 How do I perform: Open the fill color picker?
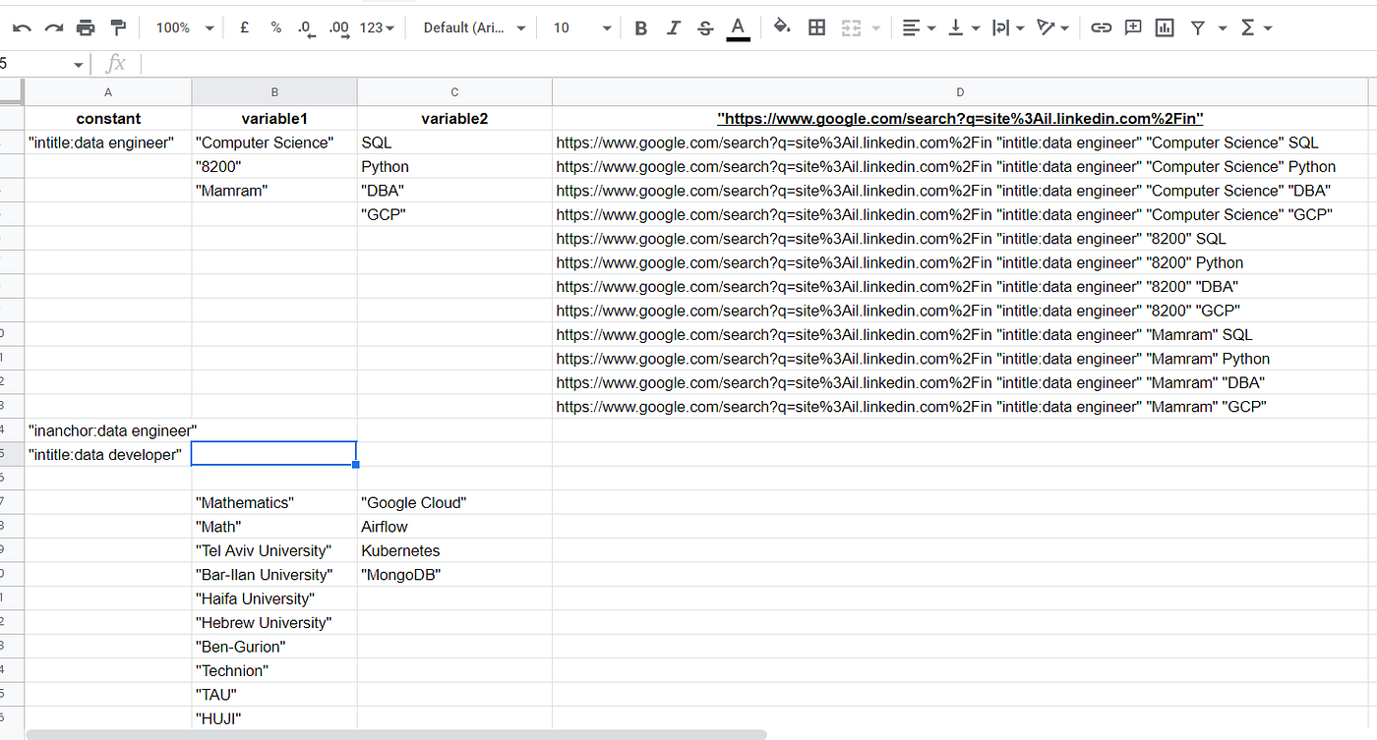pos(782,28)
